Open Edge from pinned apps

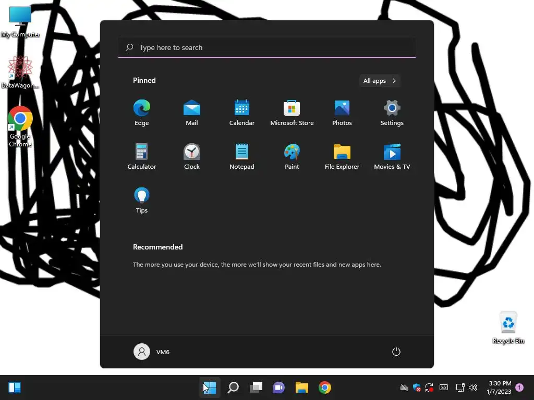142,113
